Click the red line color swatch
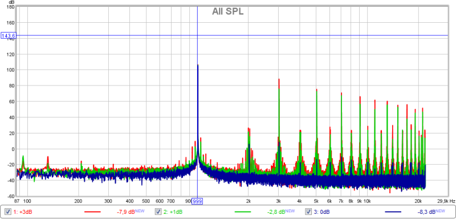Viewport: 456px width, 219px height. (92, 212)
